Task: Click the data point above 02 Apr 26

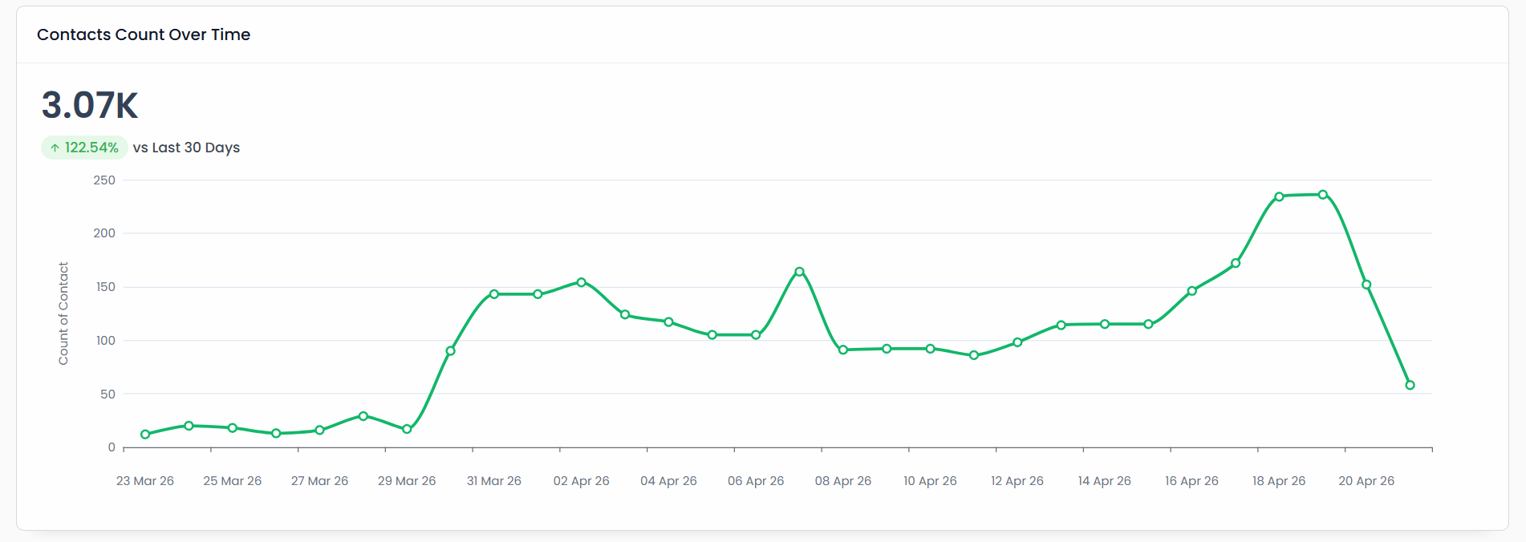Action: pyautogui.click(x=582, y=282)
